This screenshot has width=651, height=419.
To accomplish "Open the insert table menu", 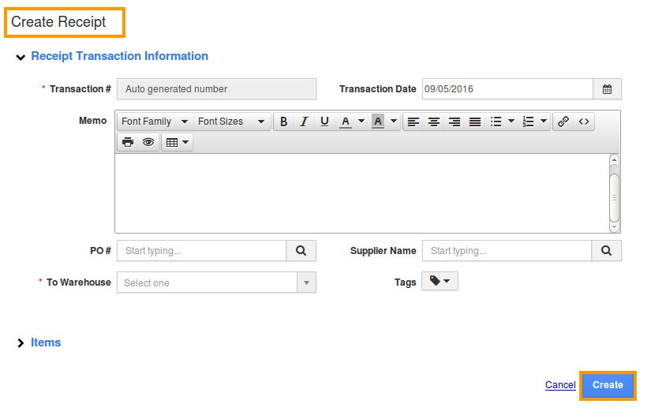I will (178, 143).
